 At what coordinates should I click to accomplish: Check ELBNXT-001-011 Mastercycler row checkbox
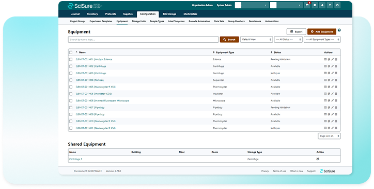pyautogui.click(x=71, y=128)
